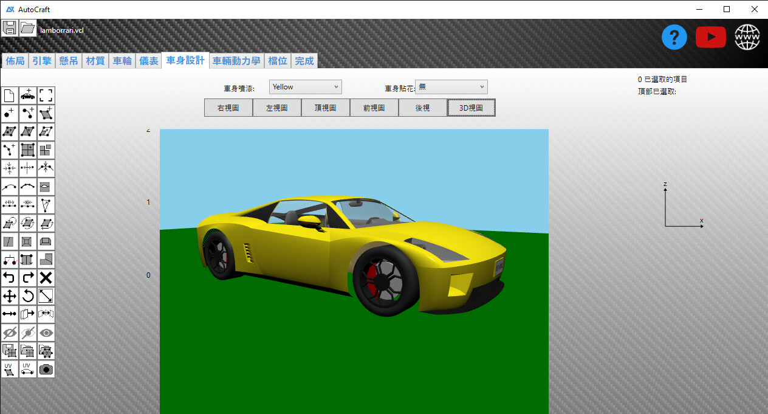Click the undo arrow tool
The image size is (768, 414).
[x=10, y=278]
